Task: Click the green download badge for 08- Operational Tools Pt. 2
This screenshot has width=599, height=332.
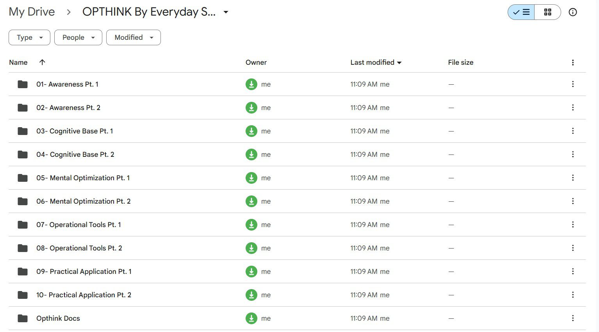Action: click(251, 248)
